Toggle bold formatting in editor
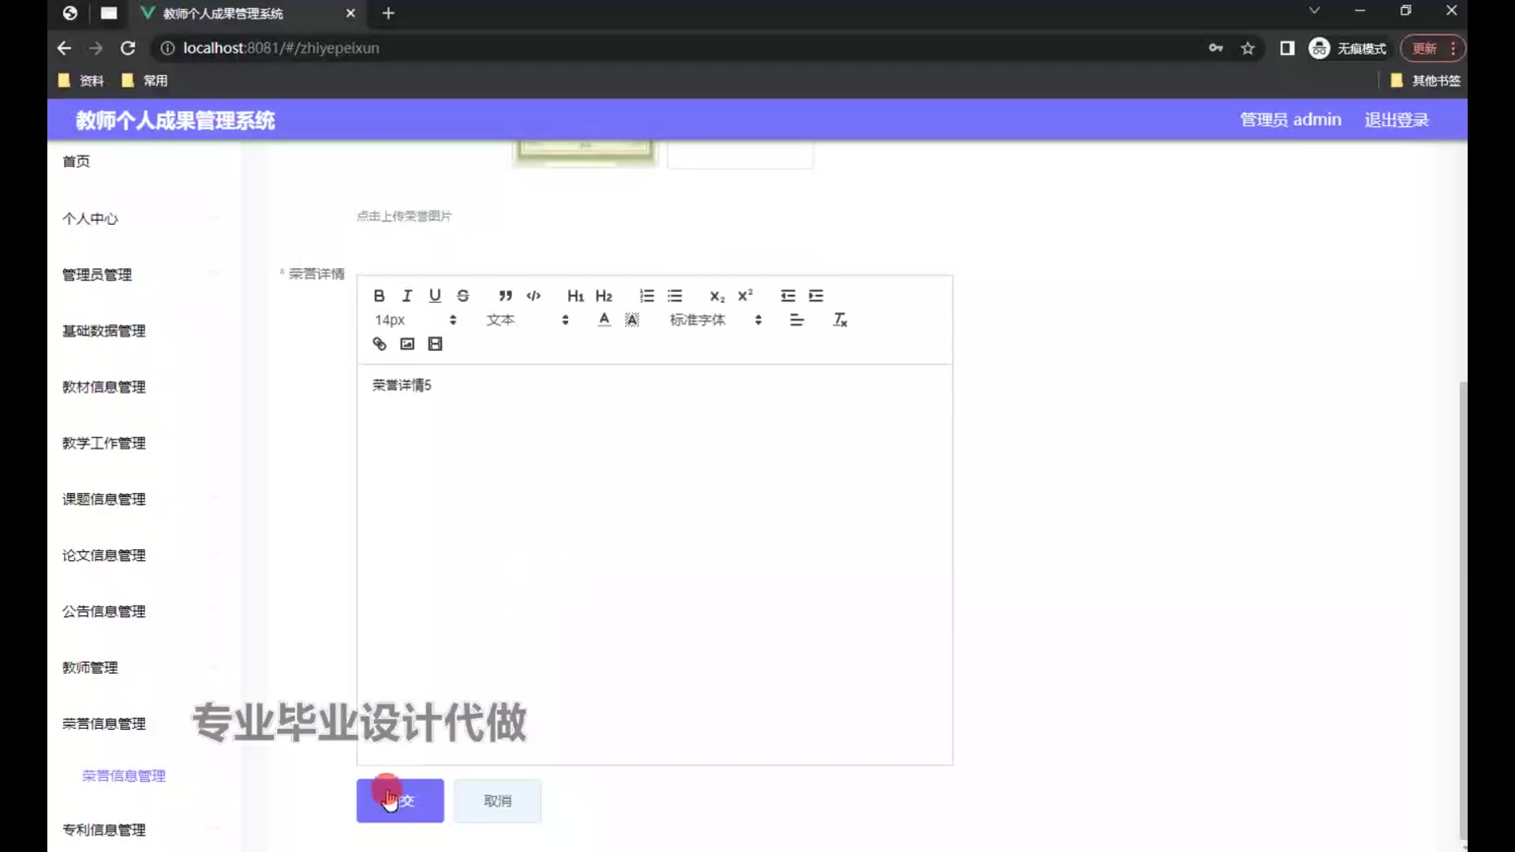This screenshot has height=852, width=1515. point(379,296)
